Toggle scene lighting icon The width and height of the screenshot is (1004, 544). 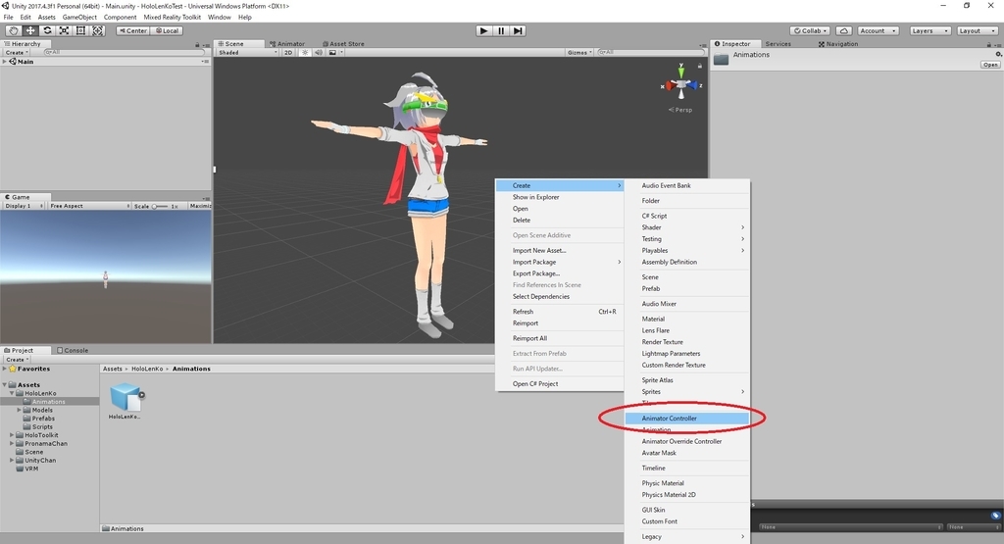(x=305, y=53)
